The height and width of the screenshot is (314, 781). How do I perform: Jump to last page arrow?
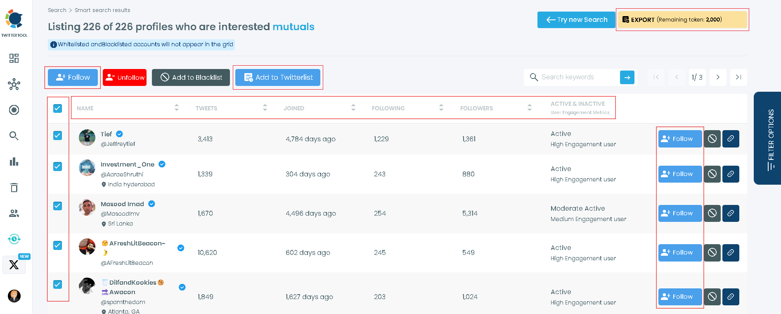tap(738, 77)
